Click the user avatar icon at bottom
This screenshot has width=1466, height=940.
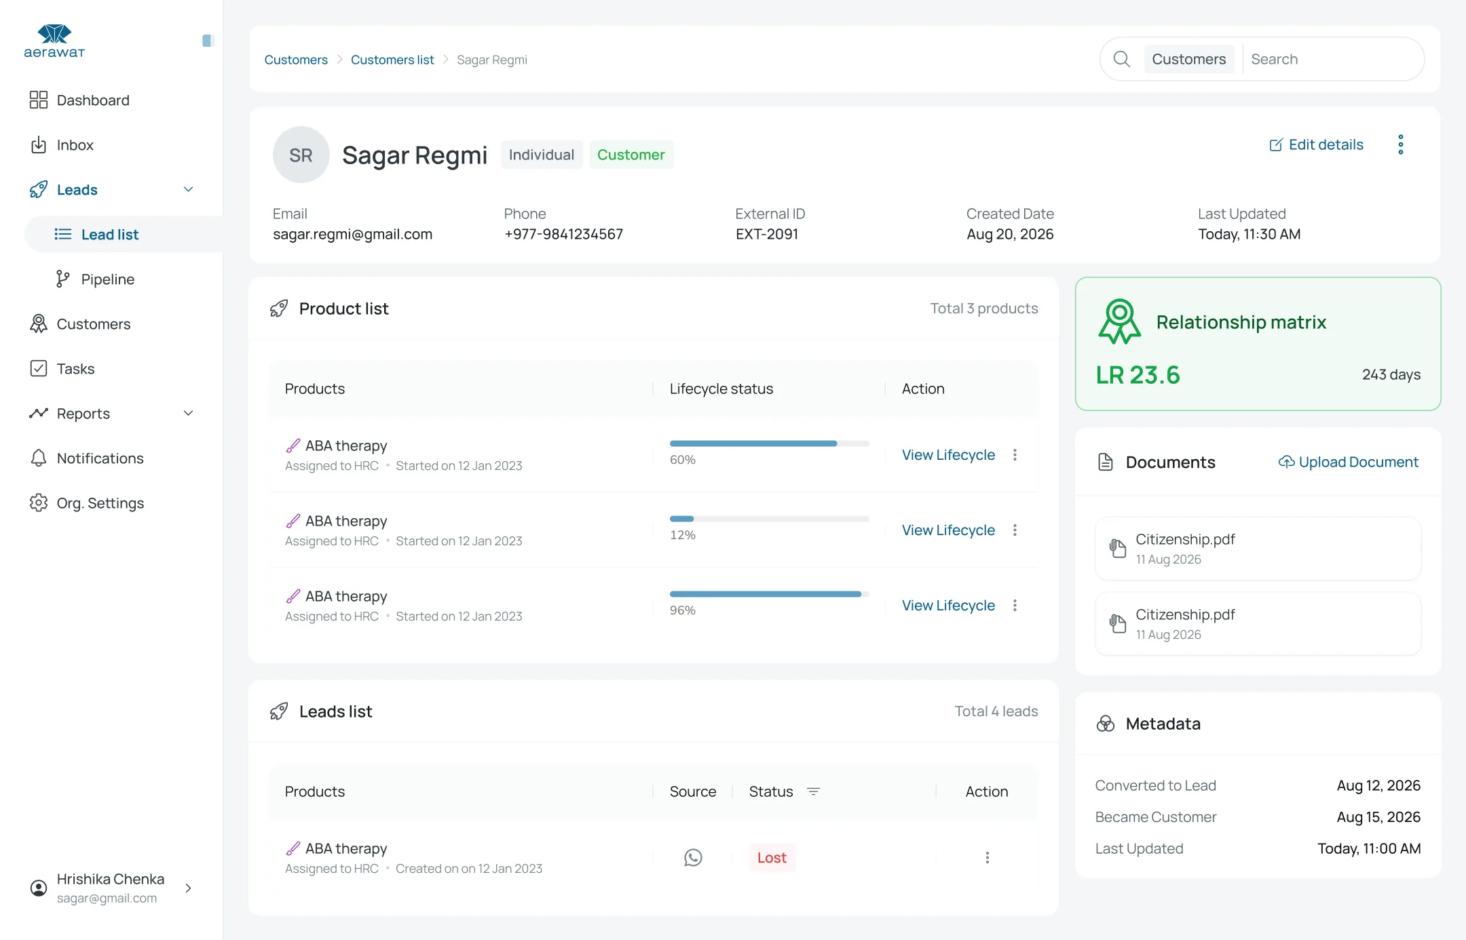(39, 888)
